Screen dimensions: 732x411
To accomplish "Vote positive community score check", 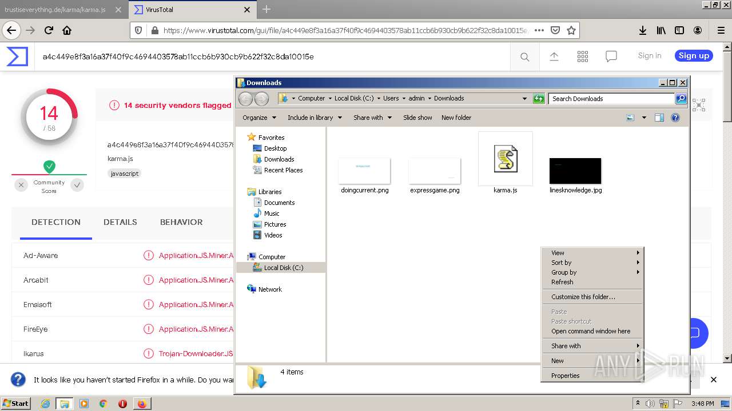I will coord(77,185).
